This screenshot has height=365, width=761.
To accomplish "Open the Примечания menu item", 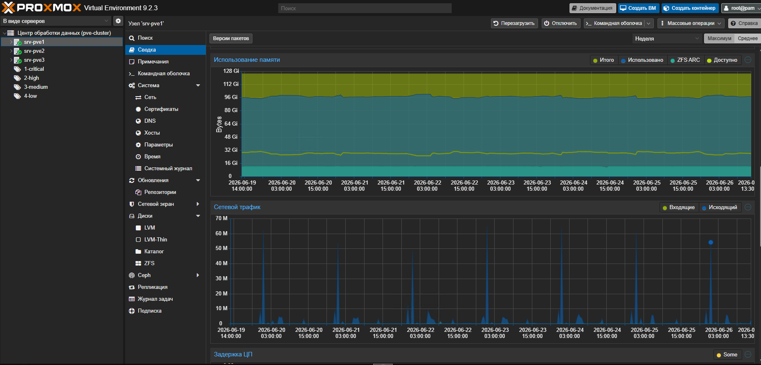I will 165,62.
